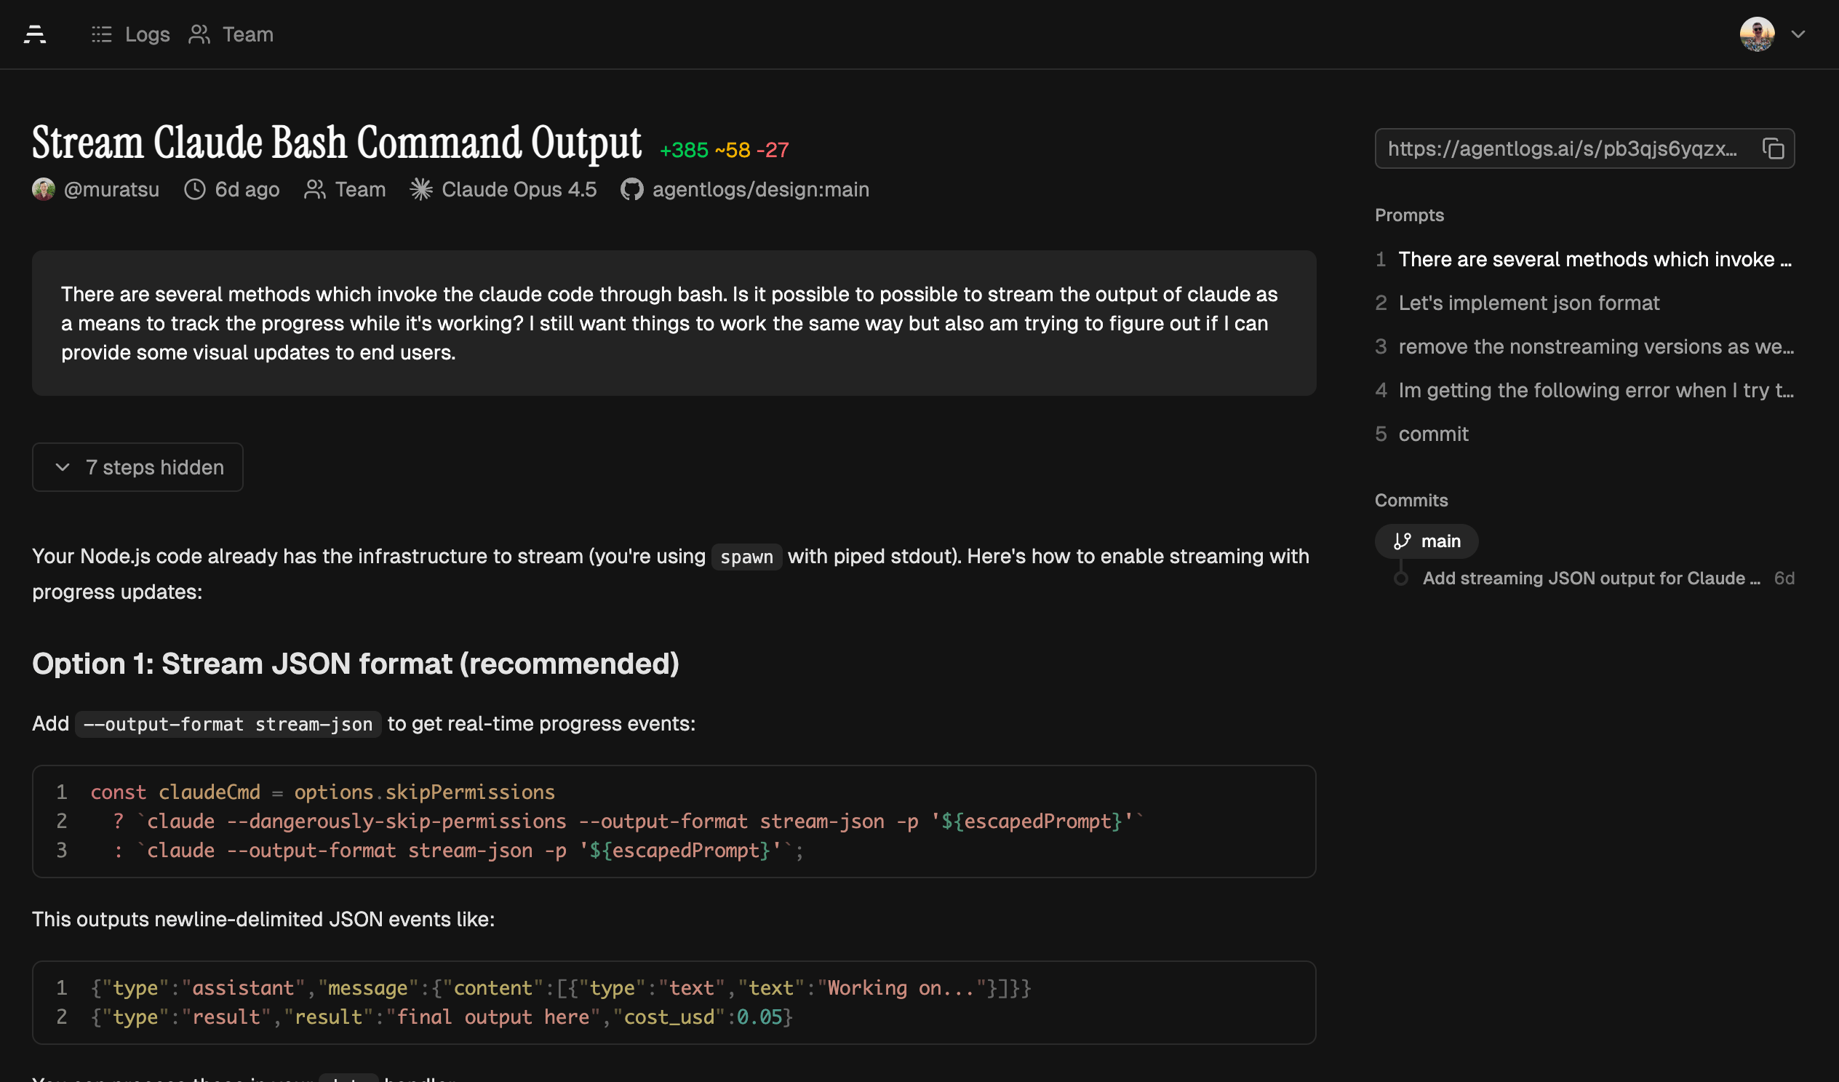Select the Claude Opus 4.5 model icon
1839x1082 pixels.
[x=422, y=189]
